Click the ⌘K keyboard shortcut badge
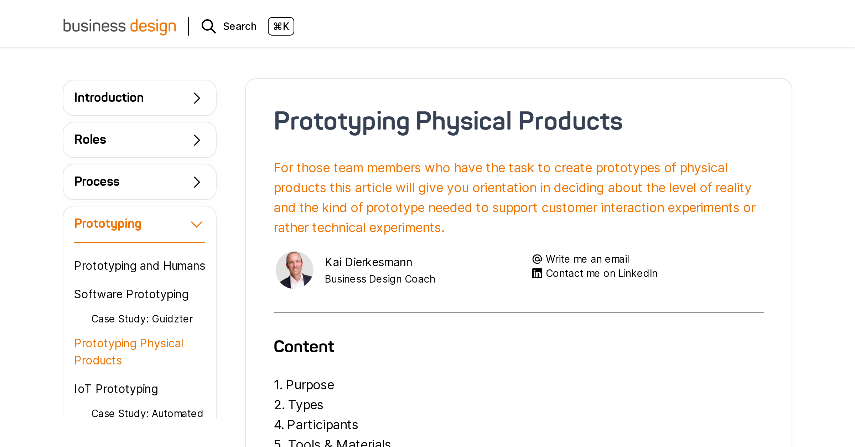 281,26
